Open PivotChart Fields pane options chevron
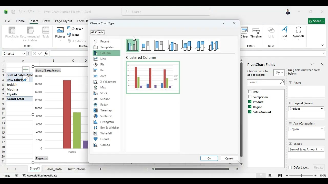Viewport: 328px width, 184px height. point(312,64)
